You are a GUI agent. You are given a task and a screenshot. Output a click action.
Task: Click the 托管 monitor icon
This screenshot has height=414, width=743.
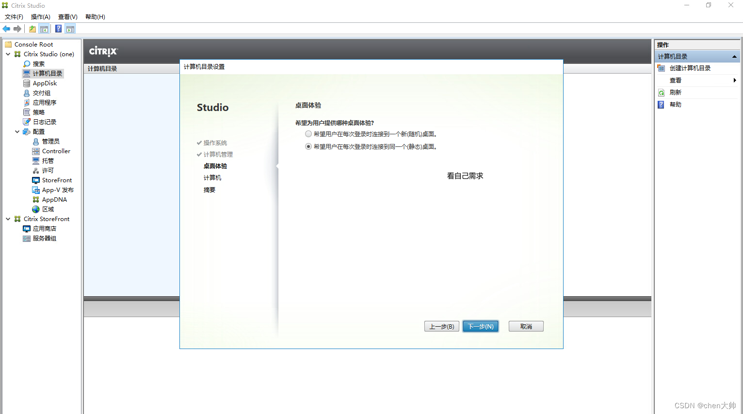[36, 160]
